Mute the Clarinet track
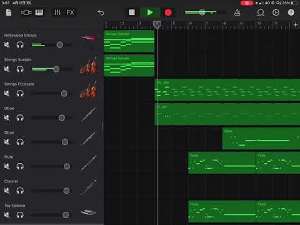 point(7,191)
